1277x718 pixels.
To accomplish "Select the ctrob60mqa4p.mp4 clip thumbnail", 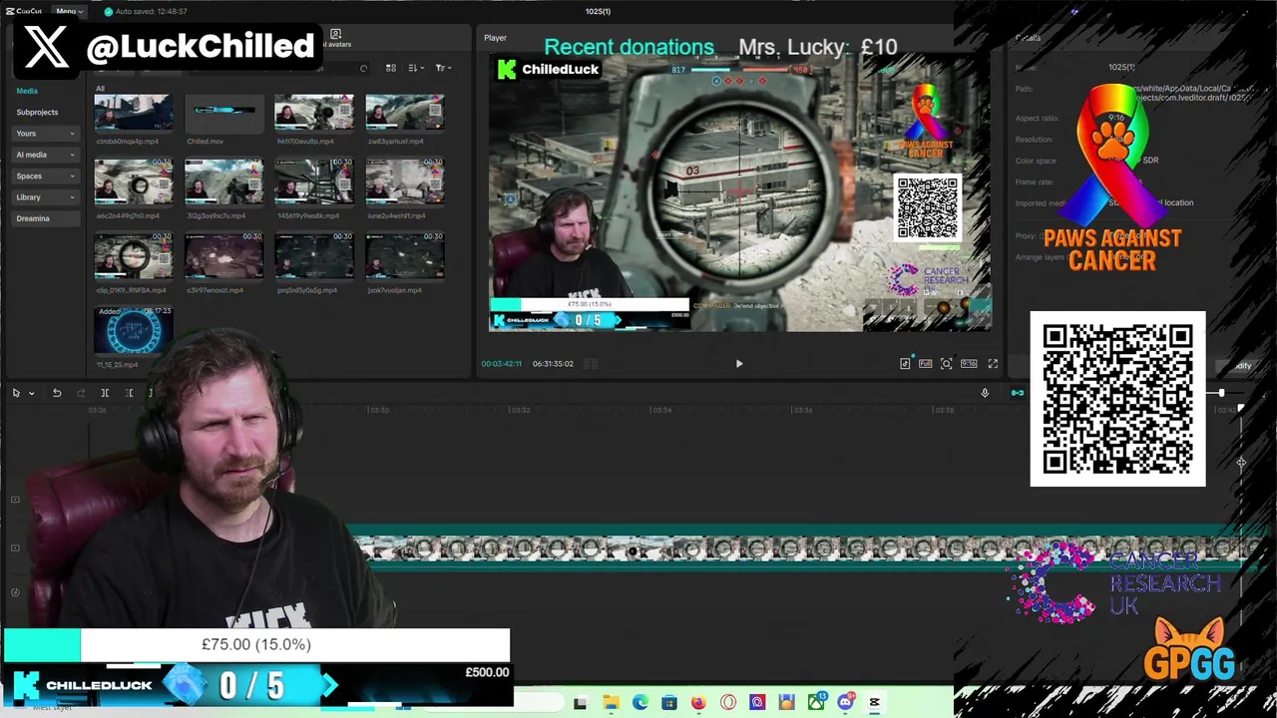I will [134, 113].
